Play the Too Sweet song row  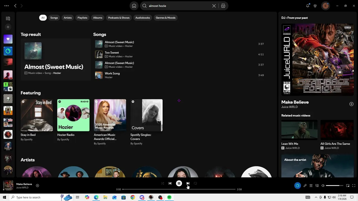pyautogui.click(x=180, y=54)
